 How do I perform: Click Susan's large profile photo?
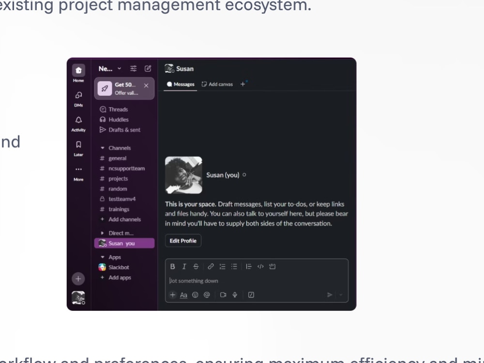pyautogui.click(x=183, y=175)
